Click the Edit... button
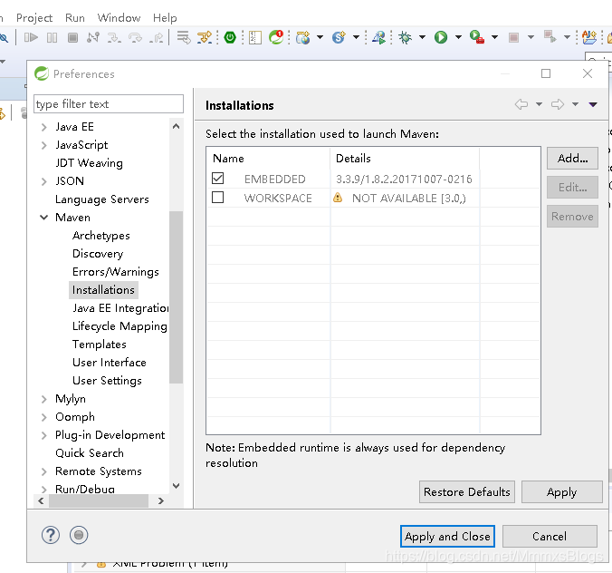This screenshot has width=612, height=573. point(572,187)
